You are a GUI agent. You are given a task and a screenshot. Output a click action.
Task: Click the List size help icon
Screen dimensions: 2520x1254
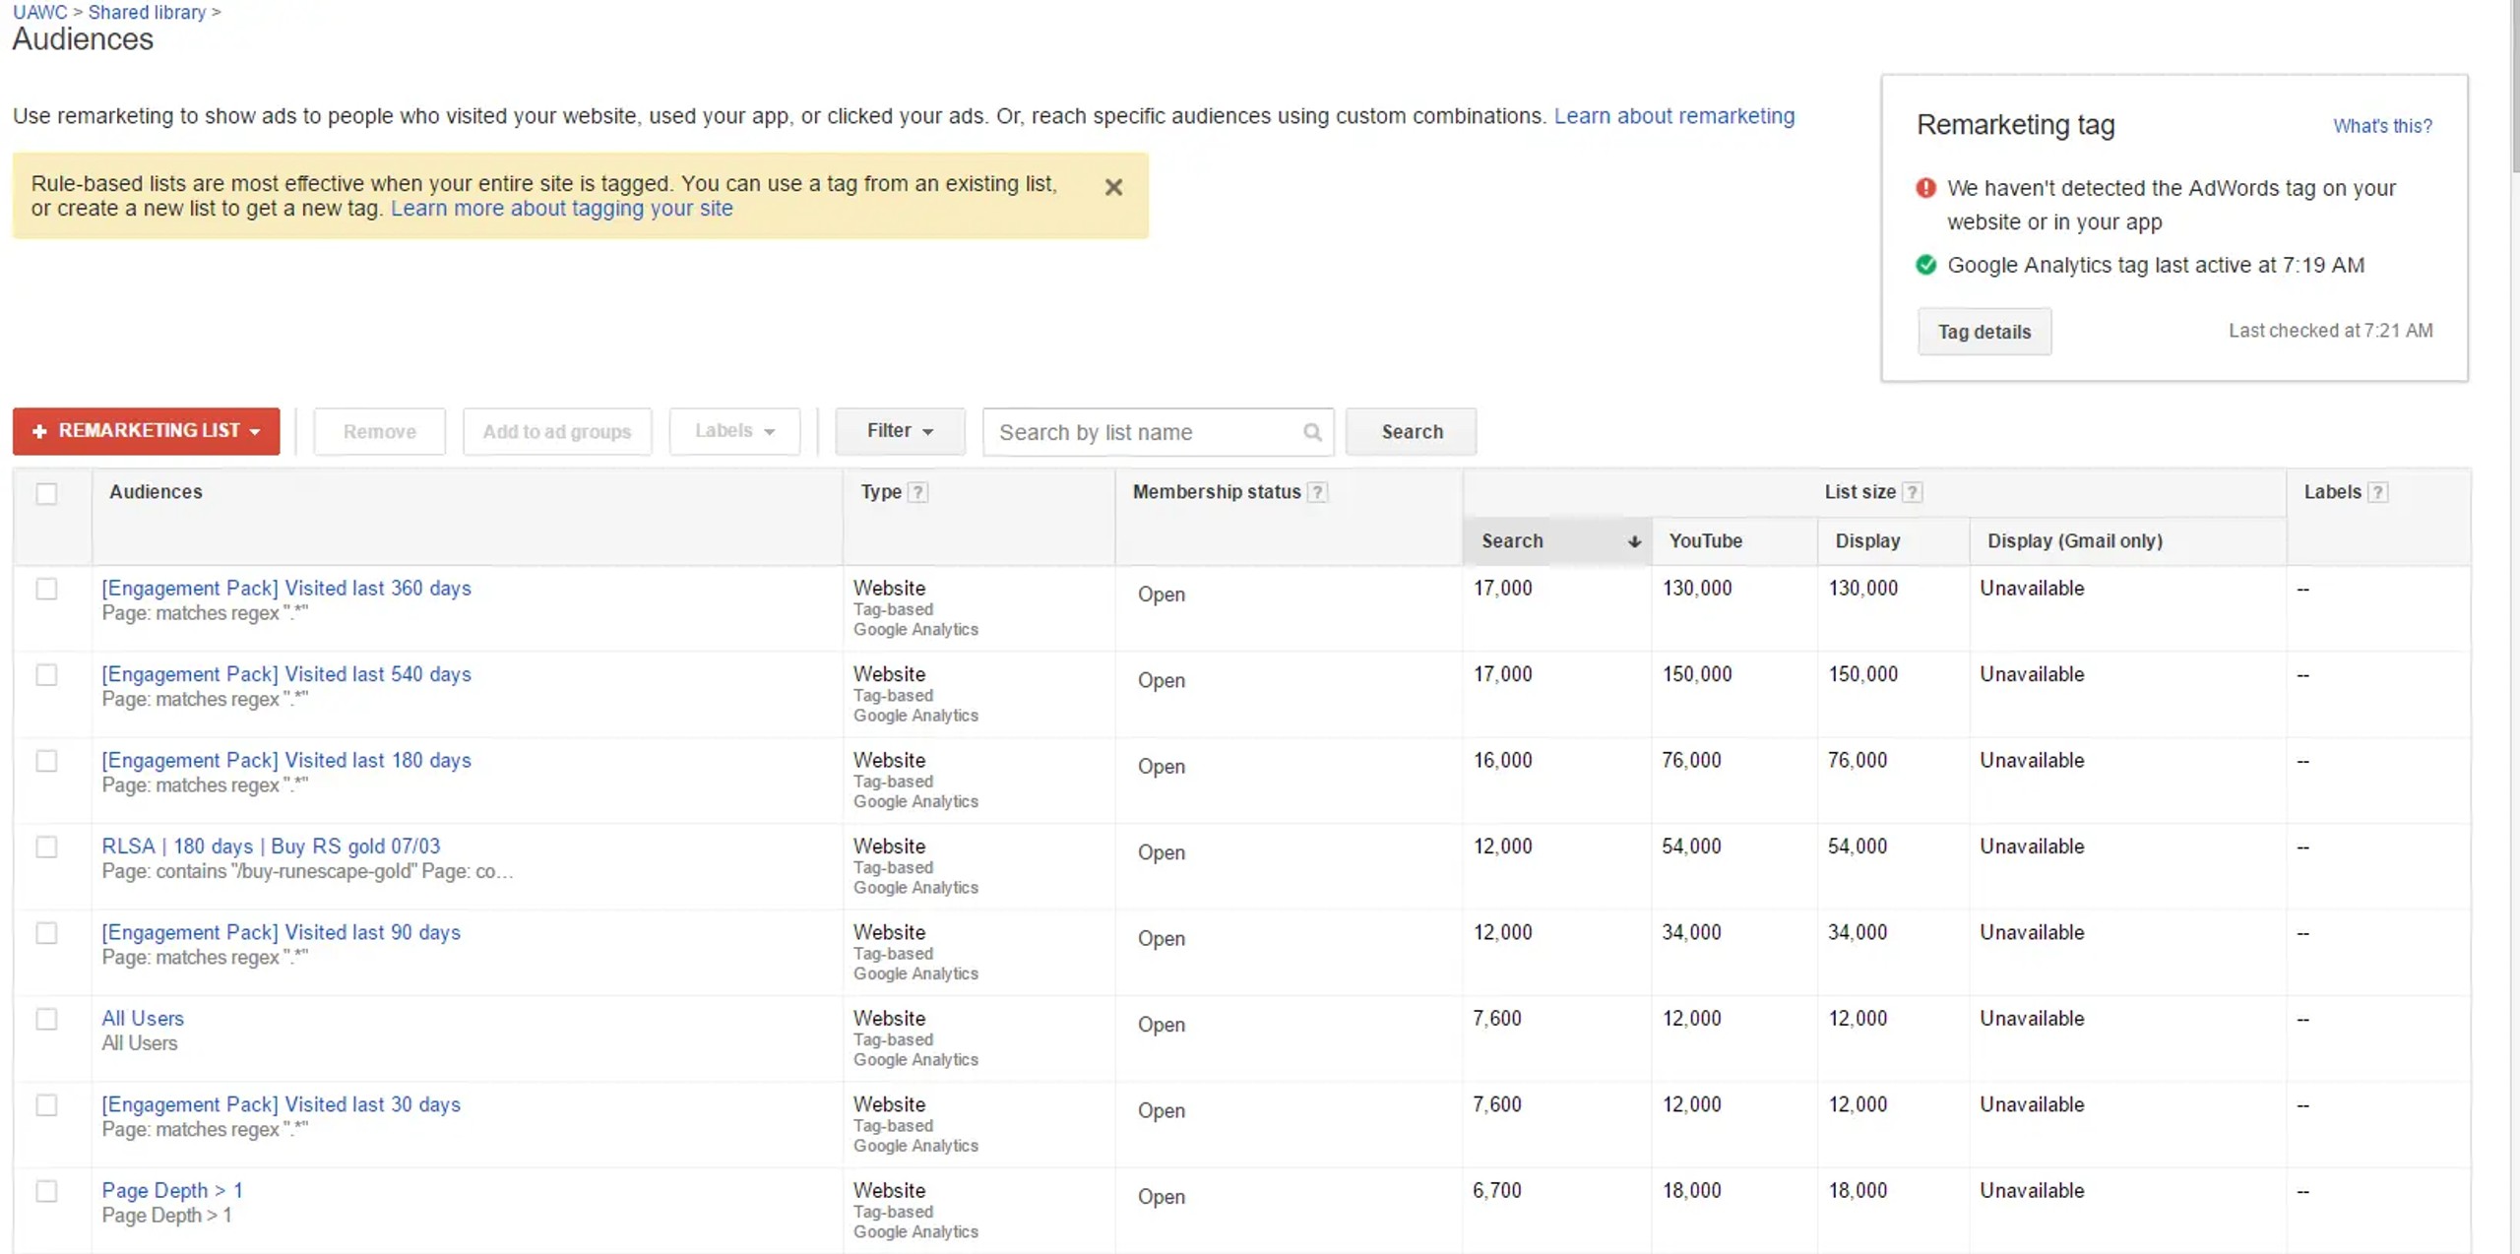coord(1912,492)
